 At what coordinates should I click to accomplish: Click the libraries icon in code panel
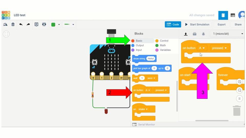point(194,34)
